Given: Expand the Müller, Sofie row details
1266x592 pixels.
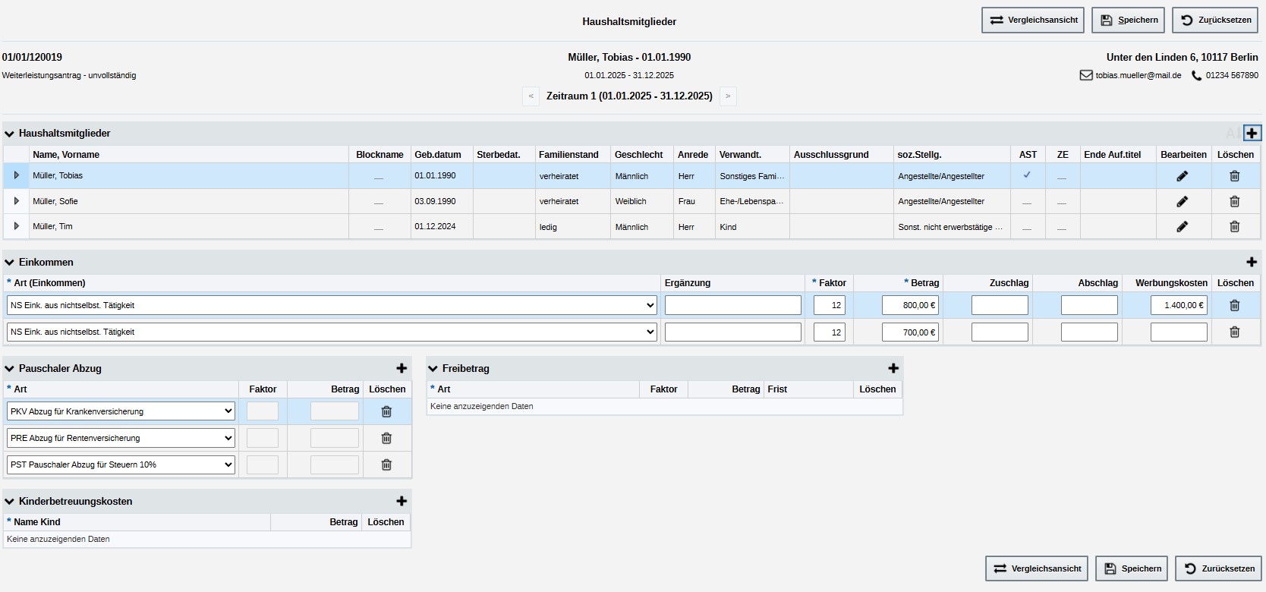Looking at the screenshot, I should [x=17, y=201].
